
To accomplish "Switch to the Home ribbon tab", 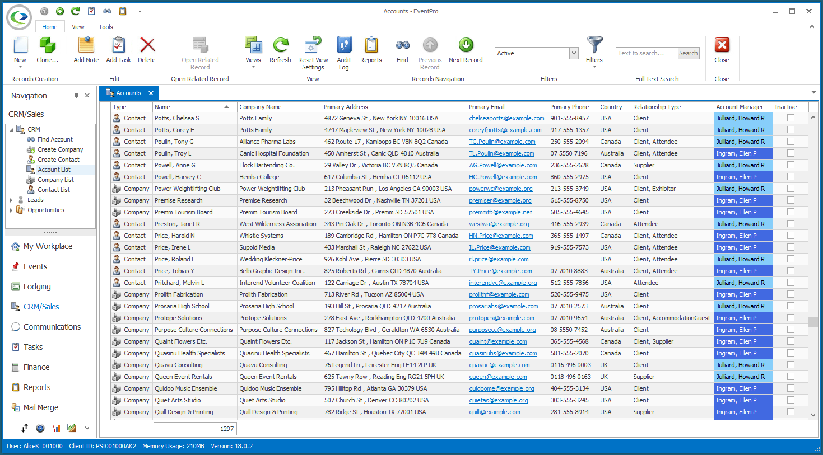I will click(50, 27).
